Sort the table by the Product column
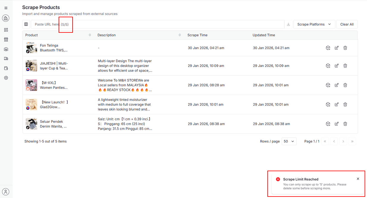The width and height of the screenshot is (367, 198). [90, 35]
